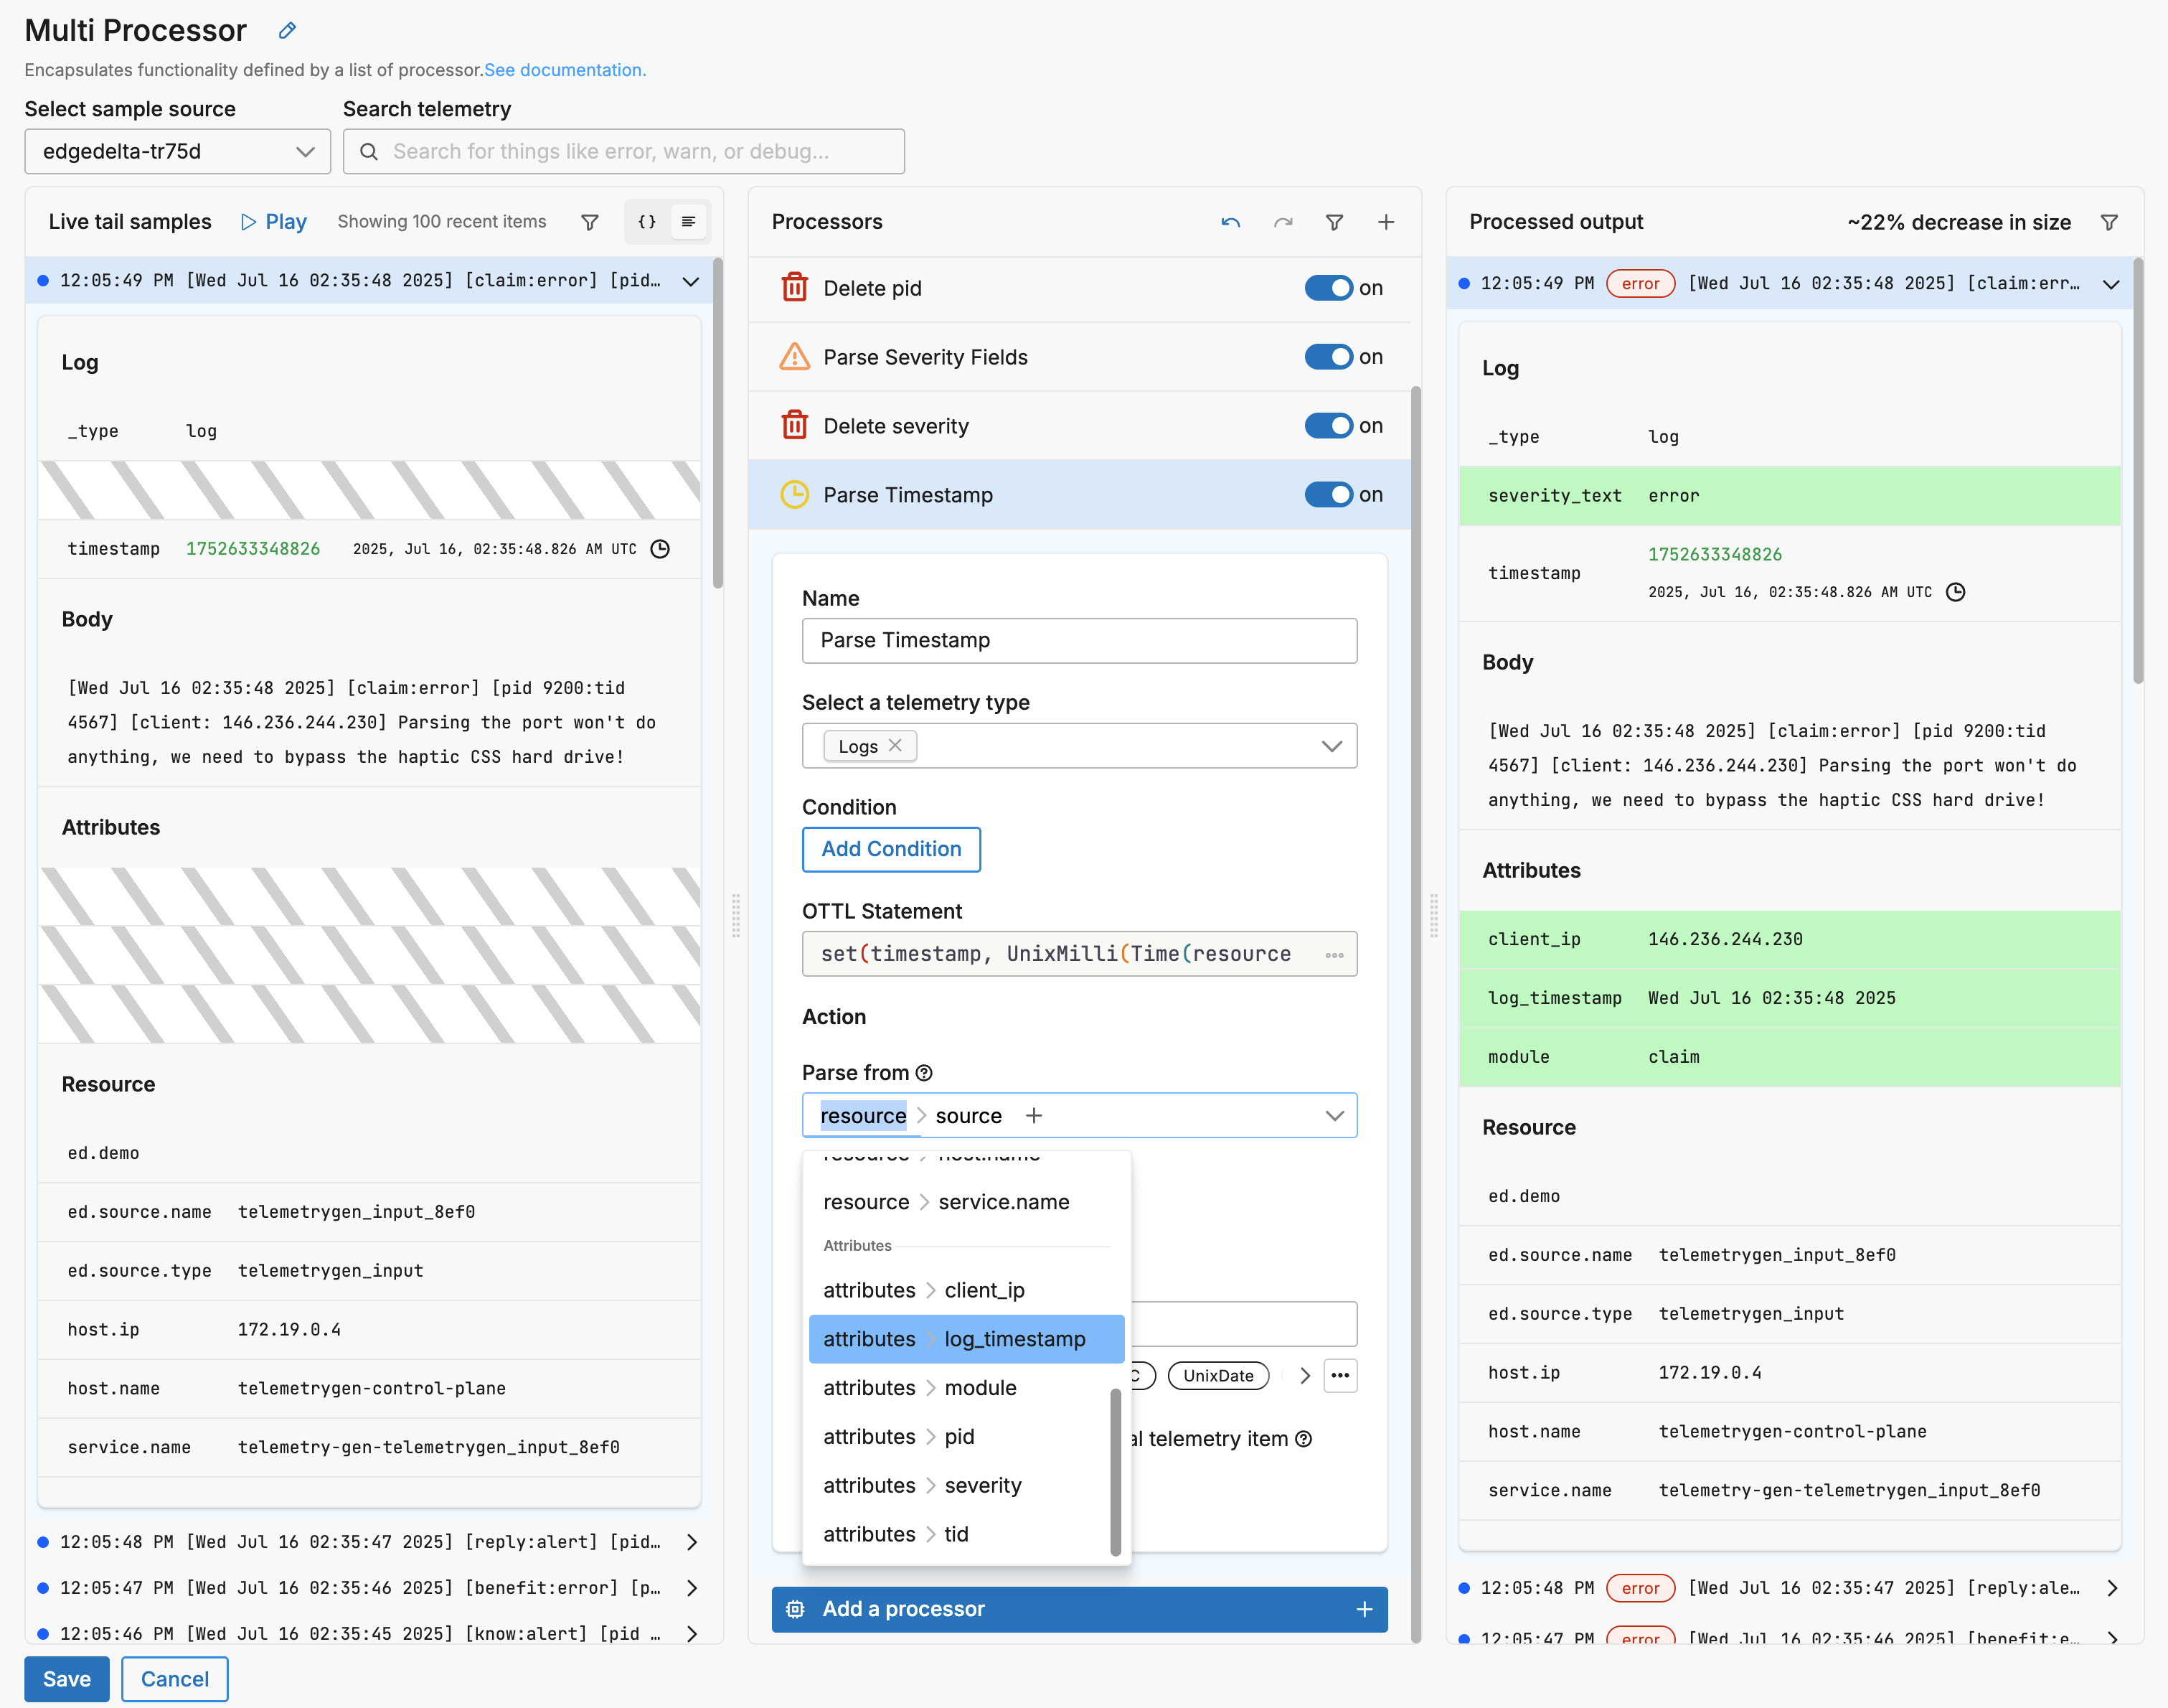Open the Processors filter icon

1334,222
